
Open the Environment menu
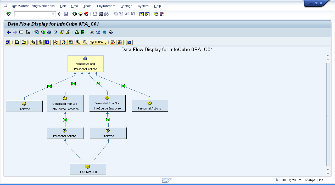click(x=106, y=6)
